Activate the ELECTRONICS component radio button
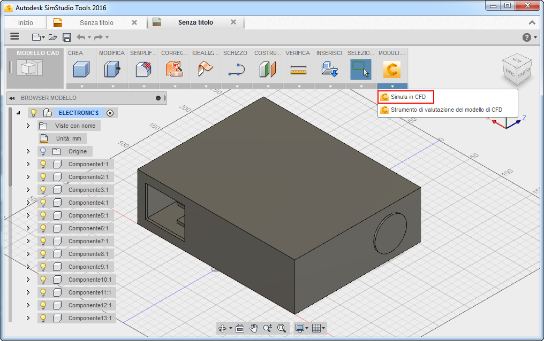Image resolution: width=544 pixels, height=341 pixels. tap(110, 113)
